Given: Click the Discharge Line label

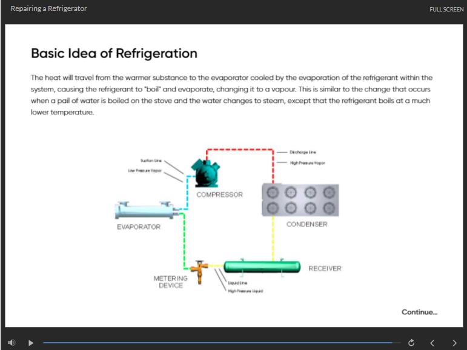Looking at the screenshot, I should pyautogui.click(x=303, y=152).
